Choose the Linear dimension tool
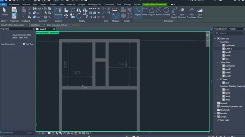Viewport: 245px width, 137px height. pyautogui.click(x=145, y=11)
